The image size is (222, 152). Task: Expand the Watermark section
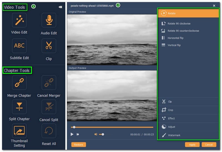(x=174, y=135)
